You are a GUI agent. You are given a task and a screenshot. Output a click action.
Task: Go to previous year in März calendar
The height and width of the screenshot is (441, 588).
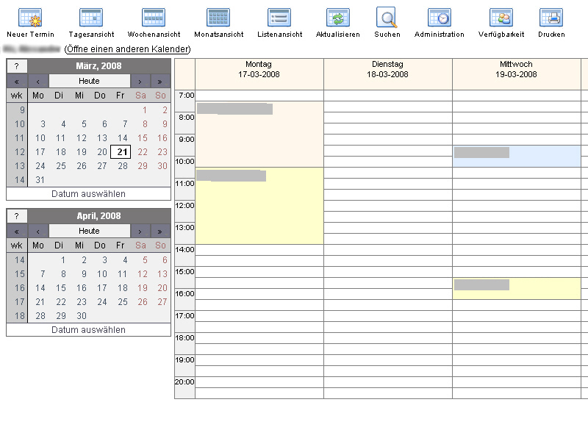coord(17,81)
